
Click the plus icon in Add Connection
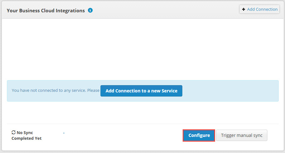[243, 9]
